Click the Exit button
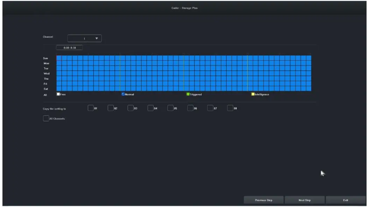Viewport: 369px width, 207px height. pos(346,200)
